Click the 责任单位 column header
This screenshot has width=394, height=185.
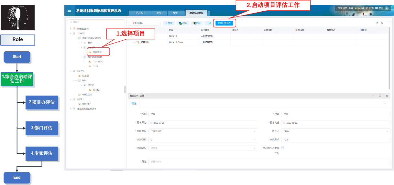[x=204, y=30]
